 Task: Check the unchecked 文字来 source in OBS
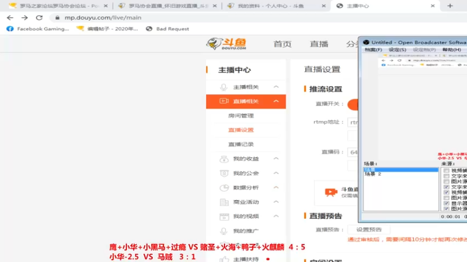pos(446,176)
